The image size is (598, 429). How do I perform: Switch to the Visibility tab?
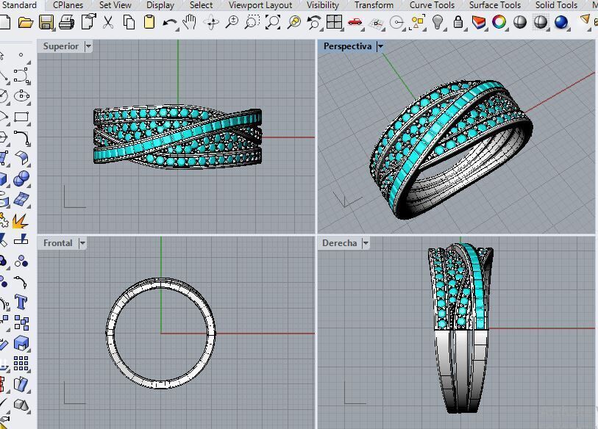pyautogui.click(x=323, y=5)
